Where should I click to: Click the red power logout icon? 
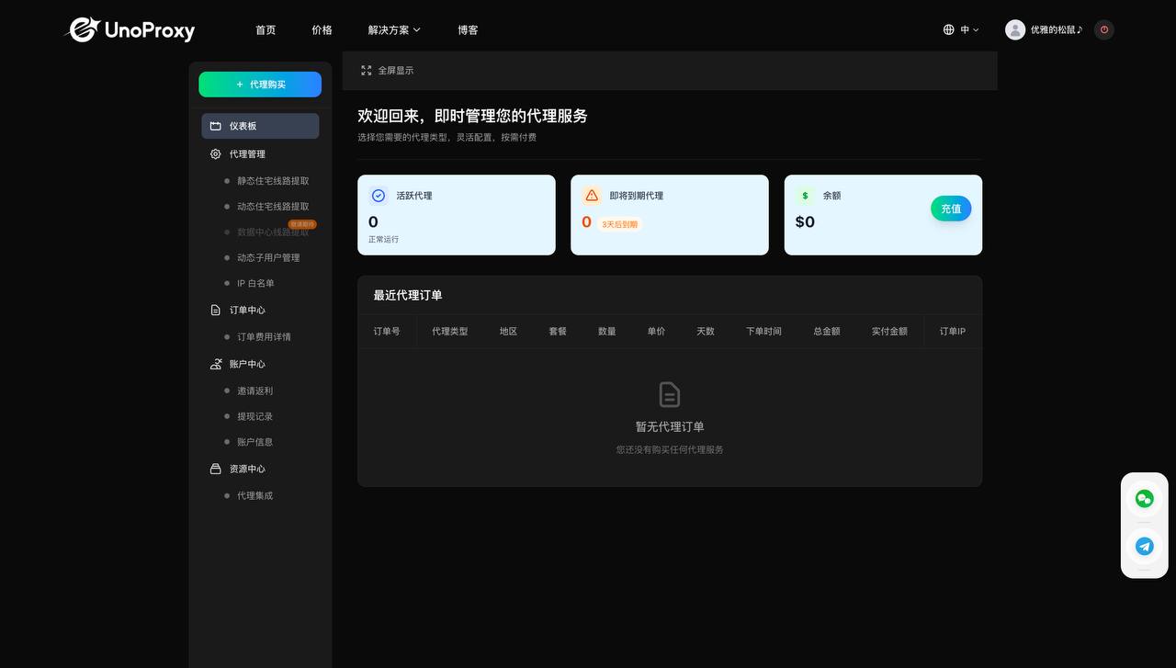tap(1104, 29)
